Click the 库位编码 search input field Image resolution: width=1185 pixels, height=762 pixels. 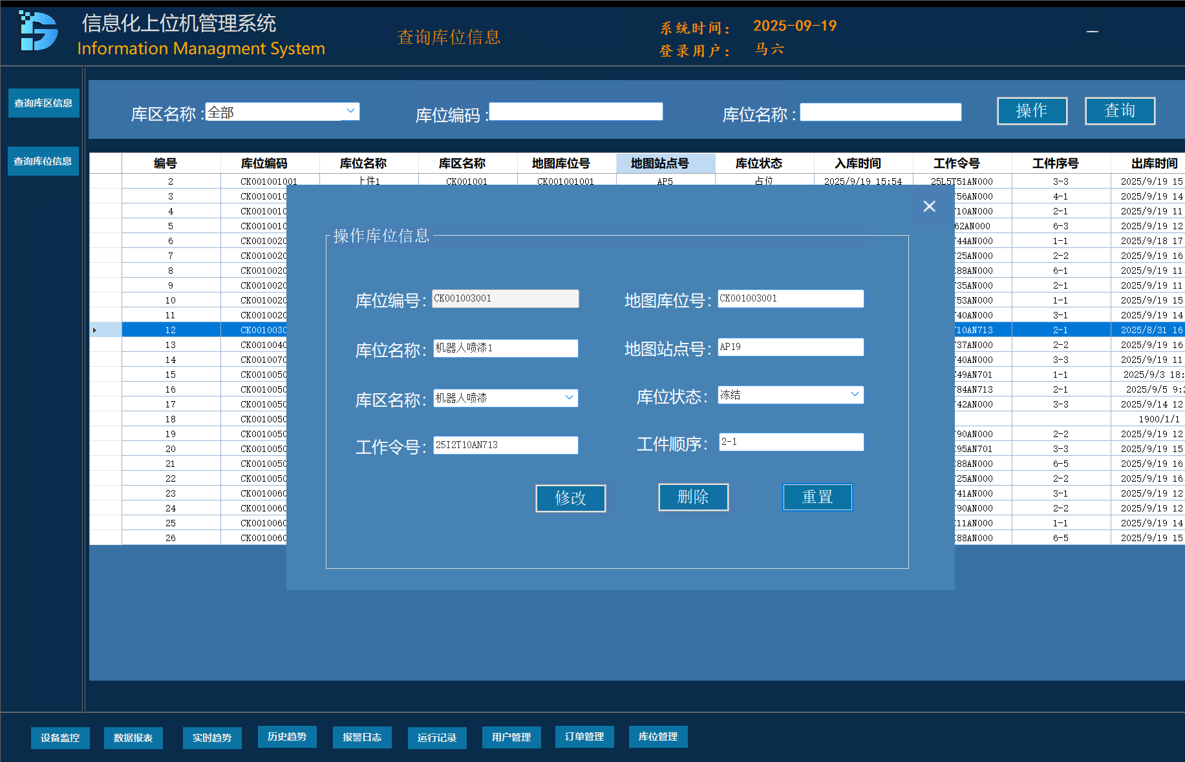(x=576, y=112)
